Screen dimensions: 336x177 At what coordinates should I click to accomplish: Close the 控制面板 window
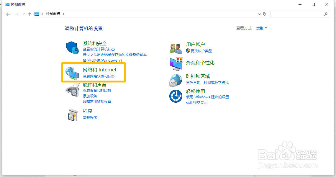click(327, 4)
